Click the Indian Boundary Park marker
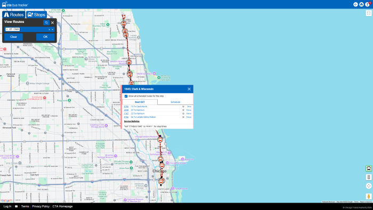Screen dimensions: 373x210 [x=108, y=25]
